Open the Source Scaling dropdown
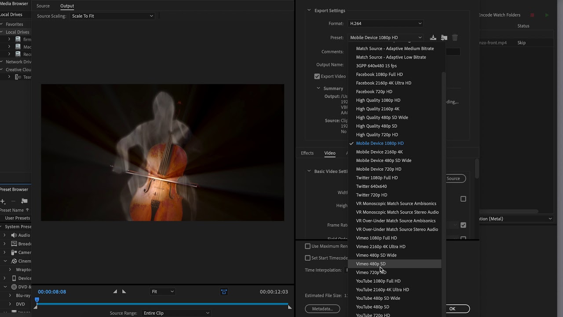Image resolution: width=563 pixels, height=317 pixels. (x=112, y=16)
